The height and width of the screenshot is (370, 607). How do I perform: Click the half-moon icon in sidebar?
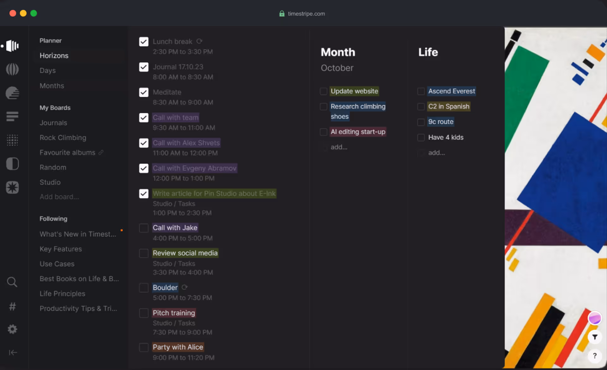(12, 164)
